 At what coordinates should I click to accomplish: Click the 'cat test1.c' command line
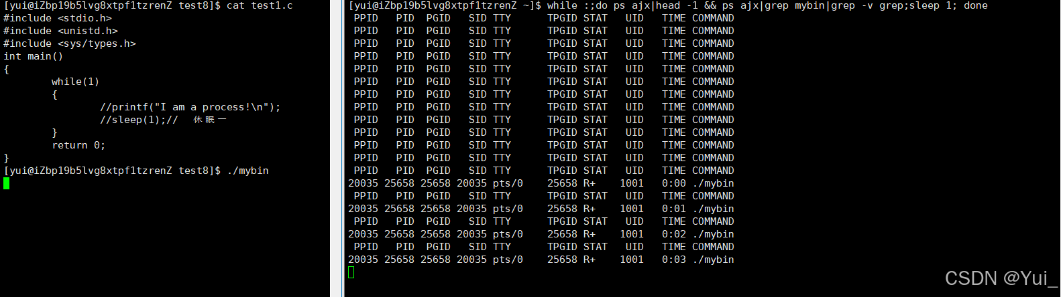click(148, 5)
